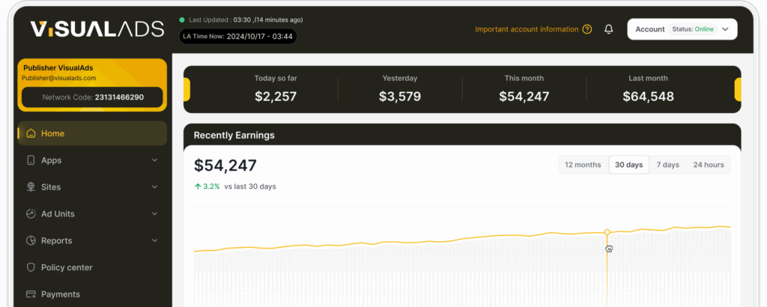Click the notification bell icon
This screenshot has height=307, width=767.
[609, 29]
